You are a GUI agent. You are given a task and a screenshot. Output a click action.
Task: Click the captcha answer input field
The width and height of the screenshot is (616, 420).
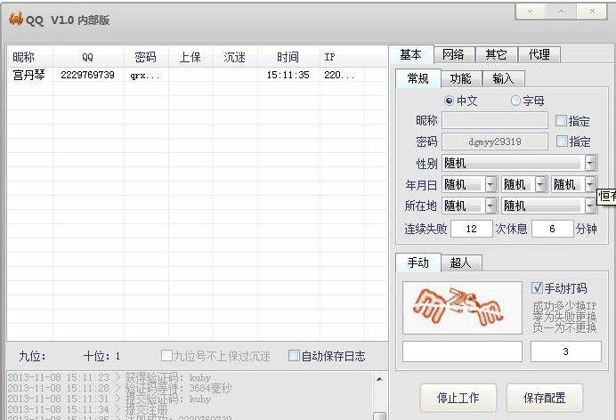[462, 351]
